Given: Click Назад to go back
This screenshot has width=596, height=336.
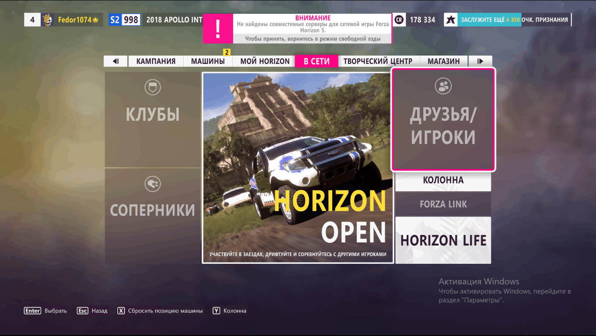Looking at the screenshot, I should tap(99, 311).
